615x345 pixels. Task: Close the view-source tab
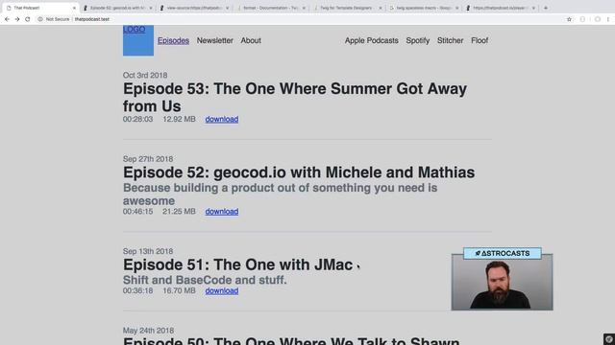[x=227, y=8]
